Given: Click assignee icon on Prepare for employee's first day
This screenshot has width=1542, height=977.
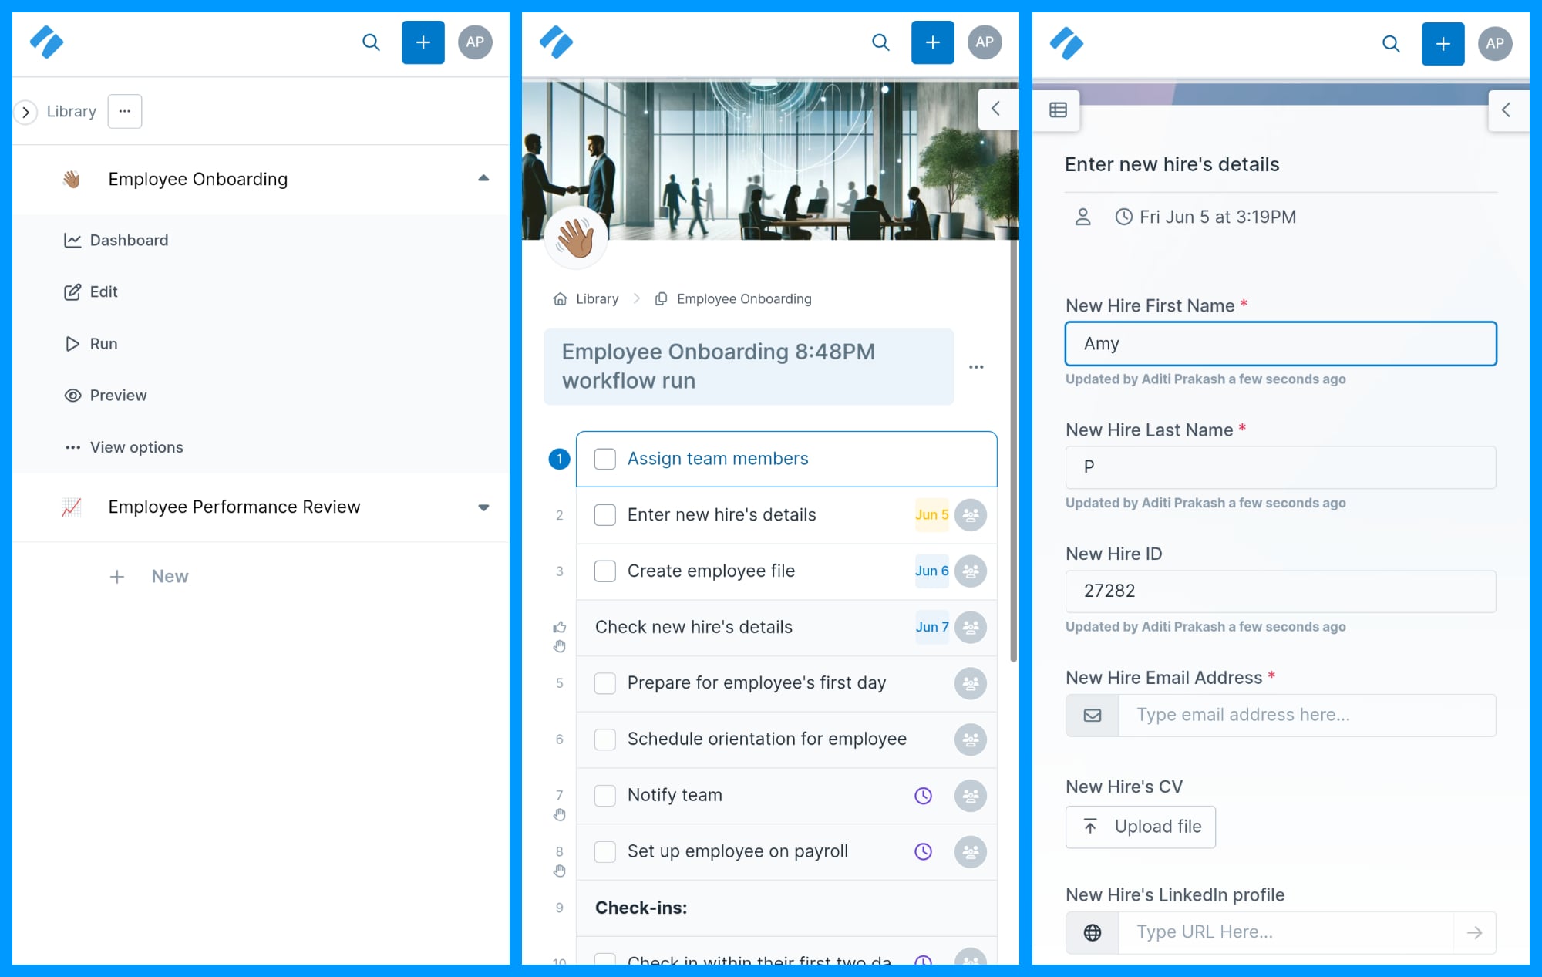Looking at the screenshot, I should 971,683.
